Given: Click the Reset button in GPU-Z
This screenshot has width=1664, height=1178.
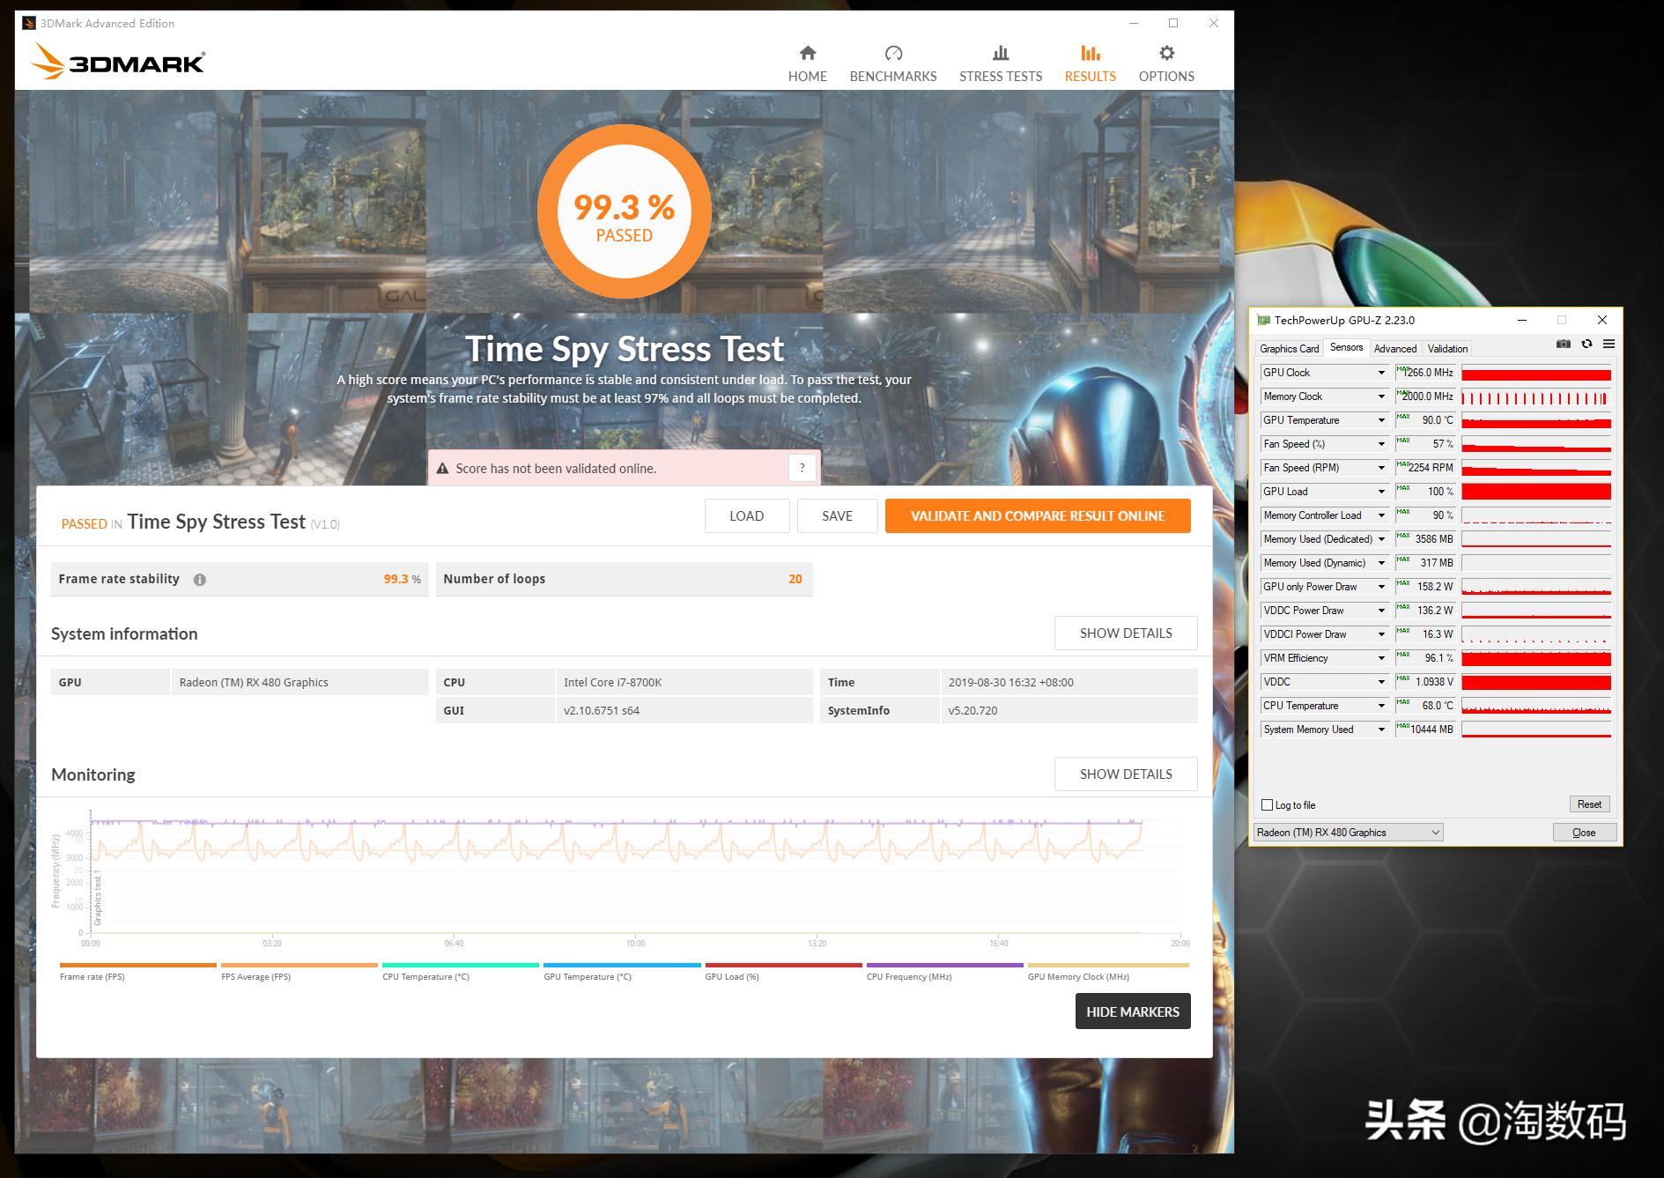Looking at the screenshot, I should tap(1589, 804).
